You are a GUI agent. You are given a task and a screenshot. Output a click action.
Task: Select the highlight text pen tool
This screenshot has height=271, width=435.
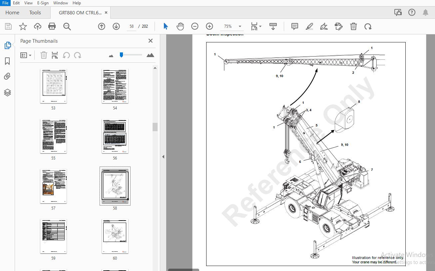tap(309, 26)
